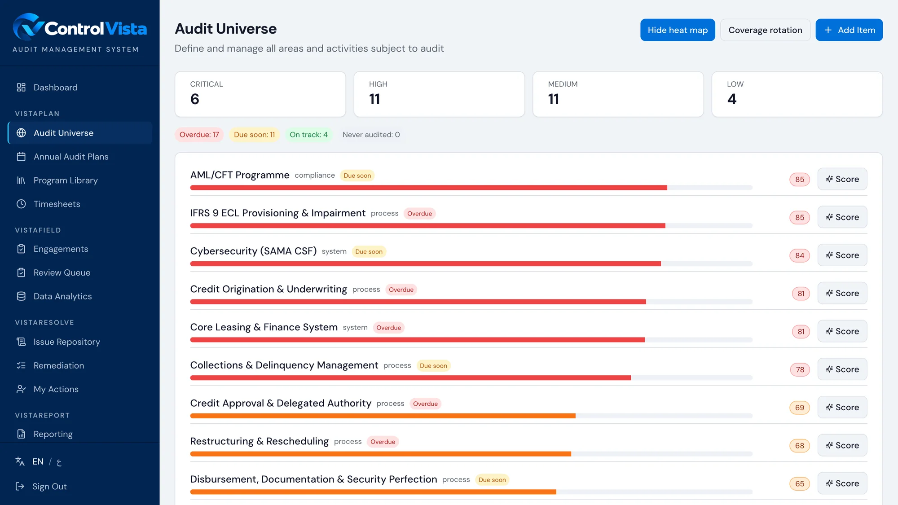
Task: Click the Engagements clipboard icon
Action: (x=21, y=249)
